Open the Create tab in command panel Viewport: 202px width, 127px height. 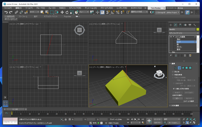point(171,25)
